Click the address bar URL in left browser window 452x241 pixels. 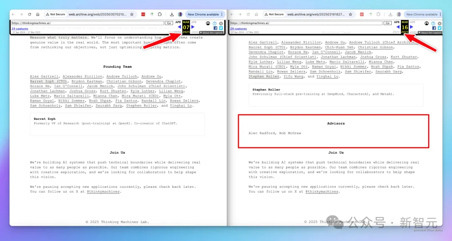(x=98, y=14)
